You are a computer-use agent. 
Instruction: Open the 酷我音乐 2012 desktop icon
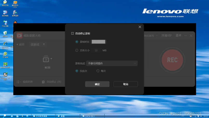point(15,4)
